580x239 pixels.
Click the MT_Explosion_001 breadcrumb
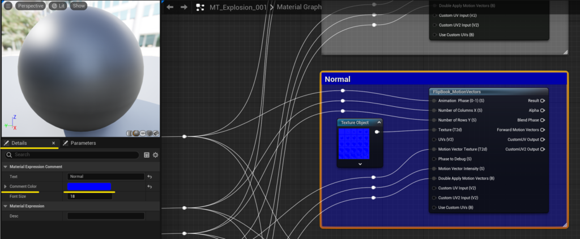[238, 7]
